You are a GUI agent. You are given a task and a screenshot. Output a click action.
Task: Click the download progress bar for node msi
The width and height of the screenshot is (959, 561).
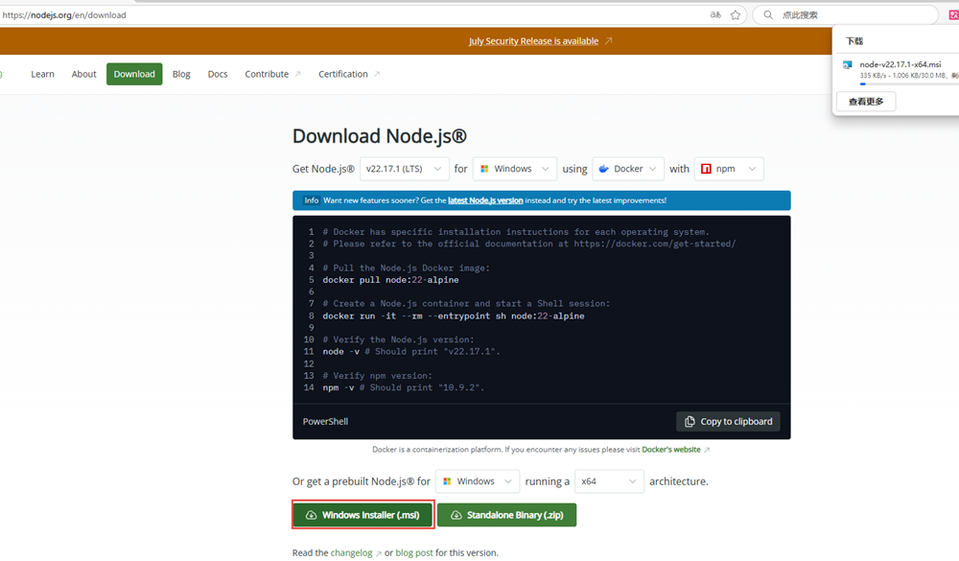(x=911, y=83)
